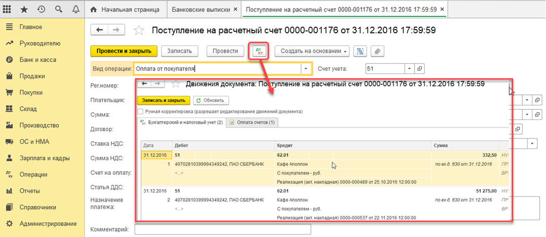Image resolution: width=546 pixels, height=237 pixels.
Task: Open the sections grid menu icon
Action: point(8,9)
